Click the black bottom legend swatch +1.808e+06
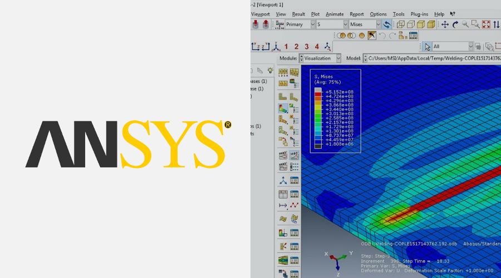The width and height of the screenshot is (501, 278). (318, 146)
